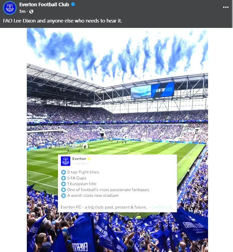Viewport: 233px width, 252px height.
Task: Click the yellow verified badge in tweet
Action: (89, 159)
